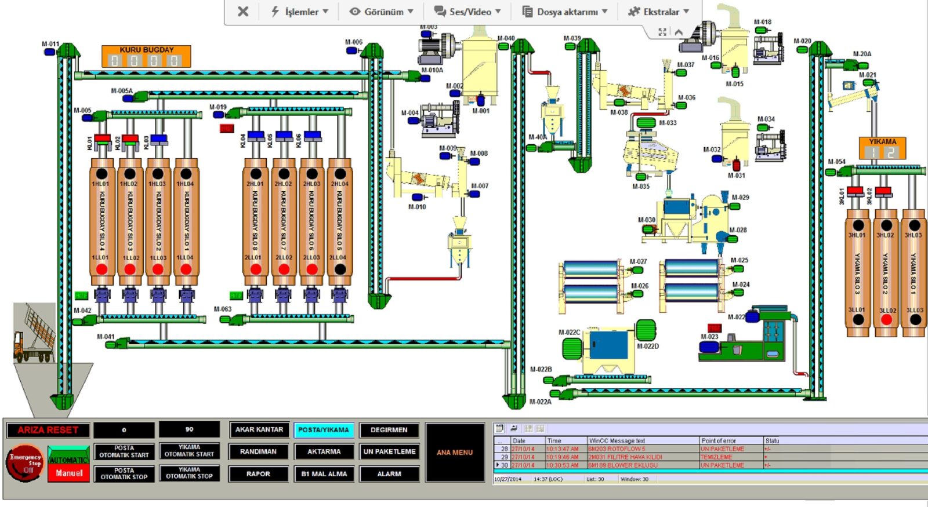Click POSTA OTOMATIK START button
Image resolution: width=928 pixels, height=507 pixels.
(124, 451)
